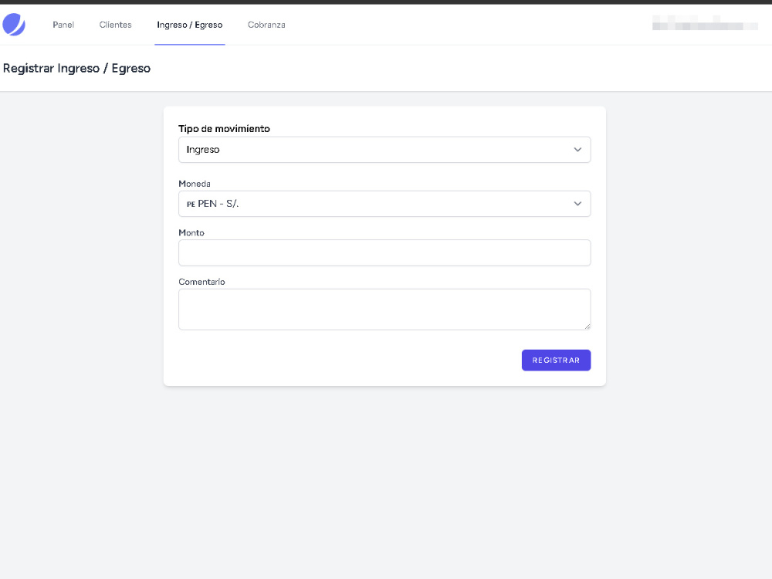This screenshot has height=579, width=772.
Task: Click the 'Comentario' label
Action: 201,282
